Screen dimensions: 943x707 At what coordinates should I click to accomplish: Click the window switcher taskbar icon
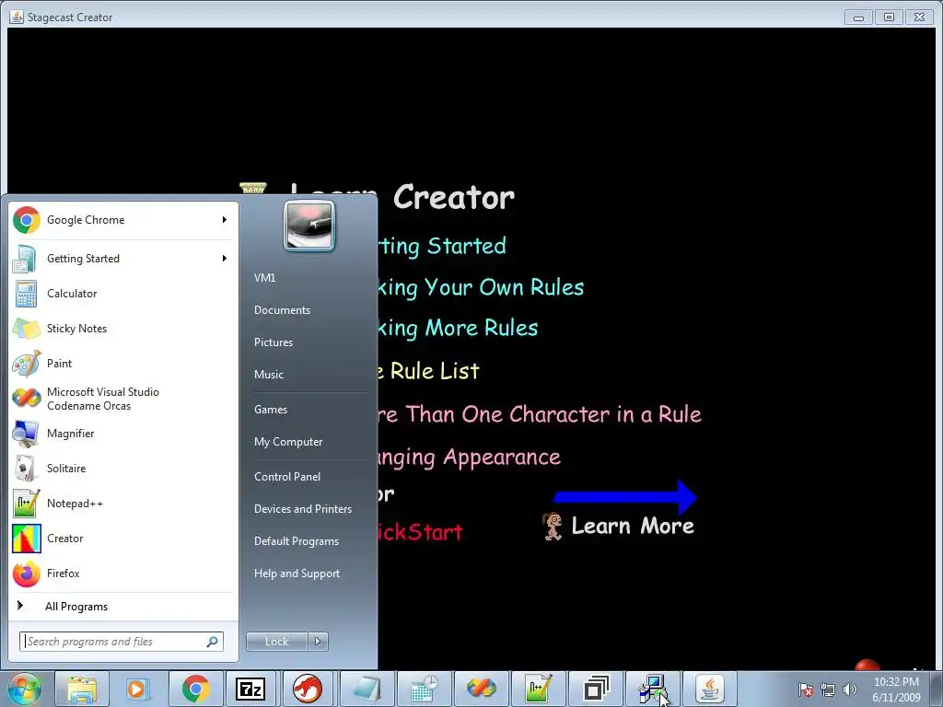click(x=596, y=689)
